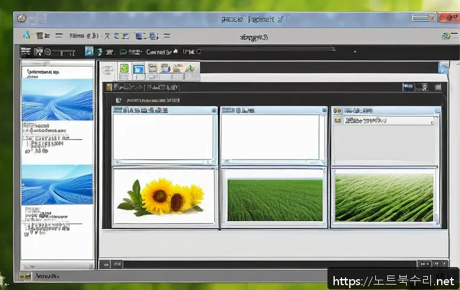
Task: Click the round button on first blank pane header
Action: (x=212, y=111)
